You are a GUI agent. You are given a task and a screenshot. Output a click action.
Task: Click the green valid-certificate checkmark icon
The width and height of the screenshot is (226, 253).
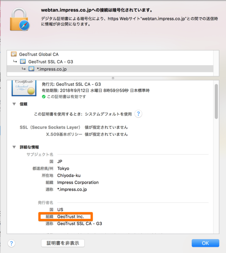(x=44, y=97)
